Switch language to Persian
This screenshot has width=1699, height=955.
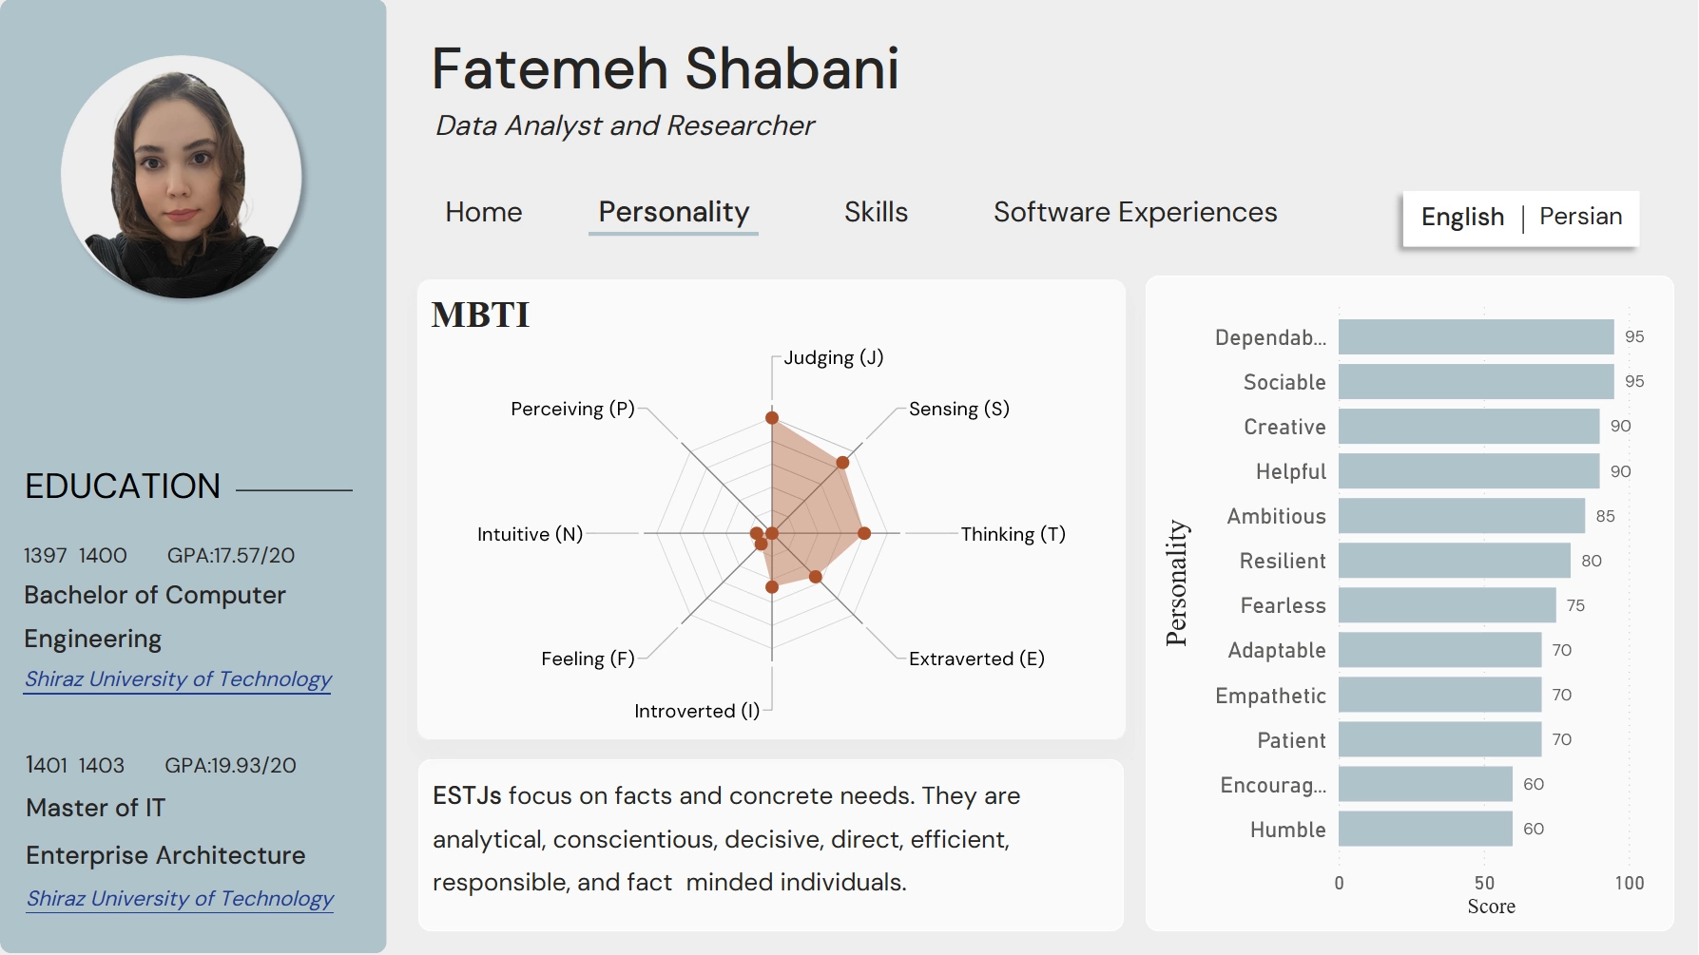[x=1580, y=217]
